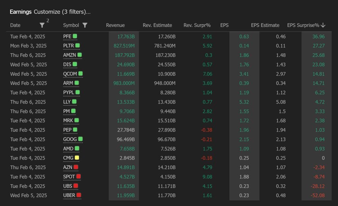Click the green indicator next to ARM
The width and height of the screenshot is (338, 206).
pyautogui.click(x=77, y=83)
